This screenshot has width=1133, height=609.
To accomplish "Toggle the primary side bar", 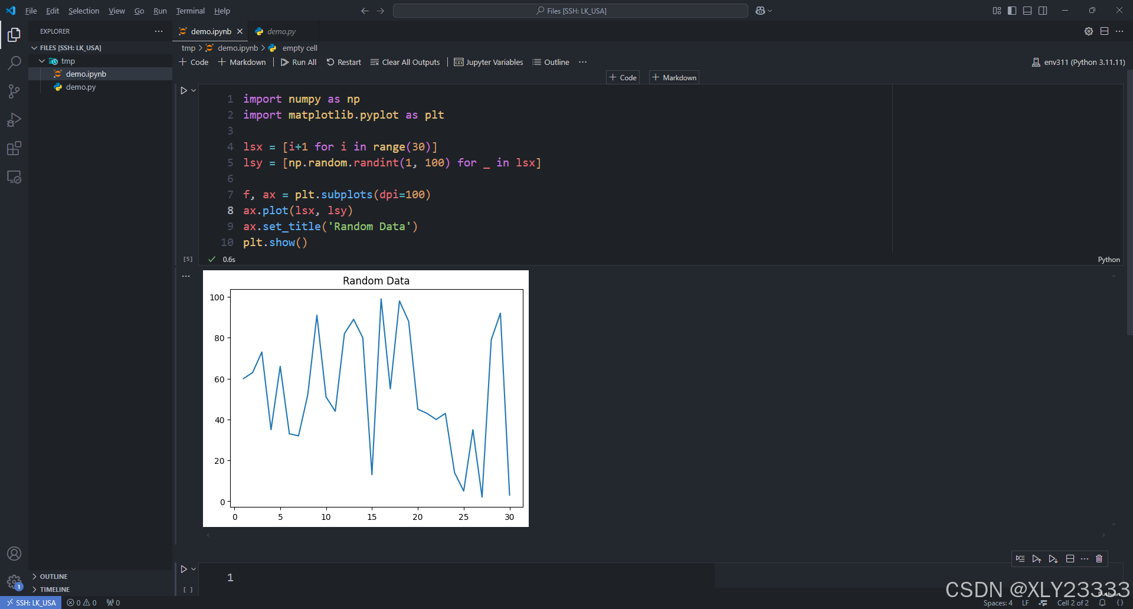I will click(1011, 11).
